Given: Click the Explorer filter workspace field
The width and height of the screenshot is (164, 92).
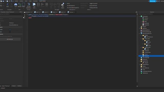Looking at the screenshot, I should [x=151, y=14].
